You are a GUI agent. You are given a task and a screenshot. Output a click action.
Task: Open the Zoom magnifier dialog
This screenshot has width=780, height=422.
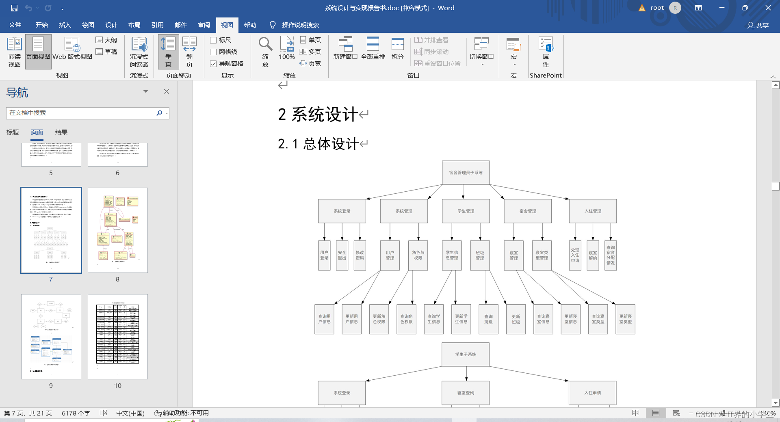[265, 52]
